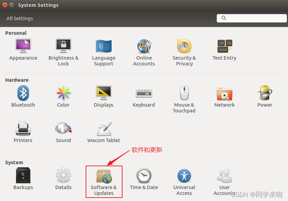Open Sound settings
The width and height of the screenshot is (288, 201).
(63, 132)
